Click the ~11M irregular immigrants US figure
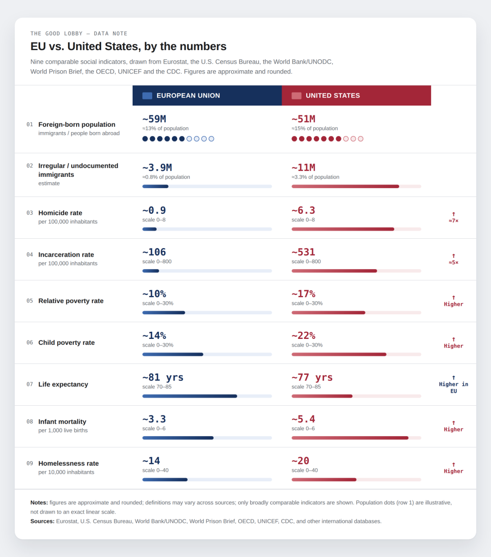 coord(303,168)
